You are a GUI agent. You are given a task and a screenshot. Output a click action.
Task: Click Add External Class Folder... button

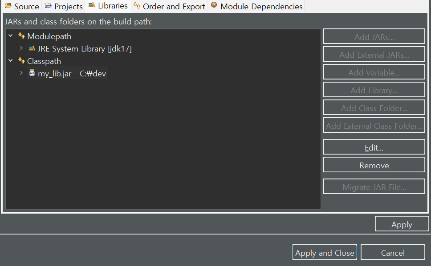pyautogui.click(x=374, y=125)
